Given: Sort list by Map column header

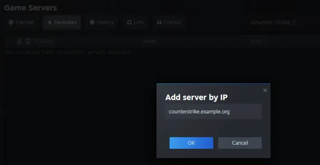Looking at the screenshot, I should (256, 42).
